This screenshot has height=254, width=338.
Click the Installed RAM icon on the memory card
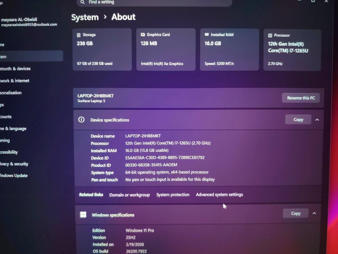pyautogui.click(x=206, y=34)
